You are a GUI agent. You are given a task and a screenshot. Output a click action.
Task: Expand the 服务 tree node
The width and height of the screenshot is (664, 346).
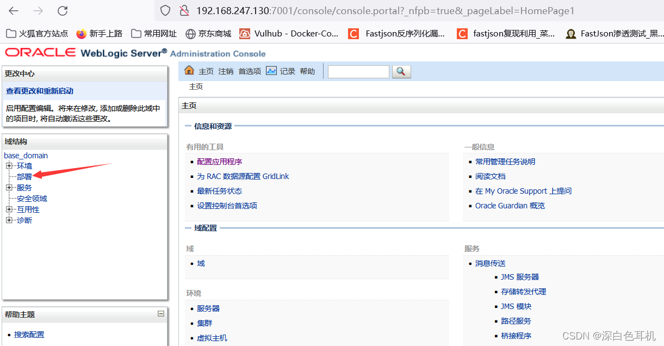(9, 187)
